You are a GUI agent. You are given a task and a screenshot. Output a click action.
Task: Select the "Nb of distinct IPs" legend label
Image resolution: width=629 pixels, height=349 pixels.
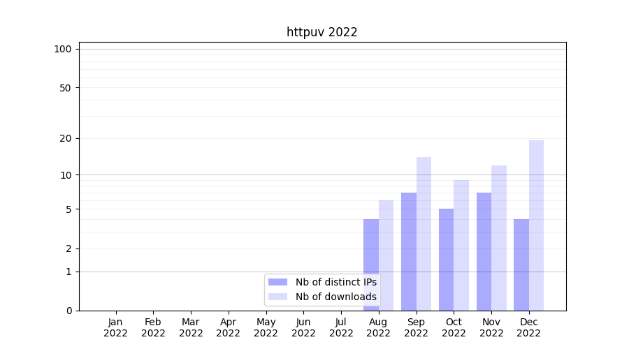(x=335, y=282)
